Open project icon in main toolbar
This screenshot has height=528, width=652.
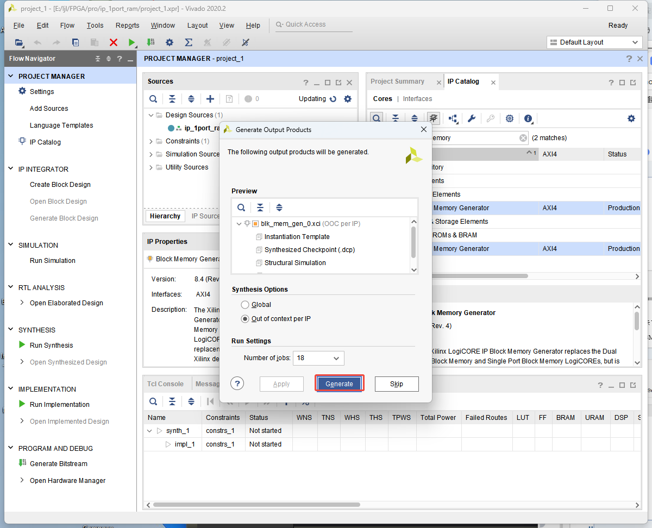coord(19,42)
